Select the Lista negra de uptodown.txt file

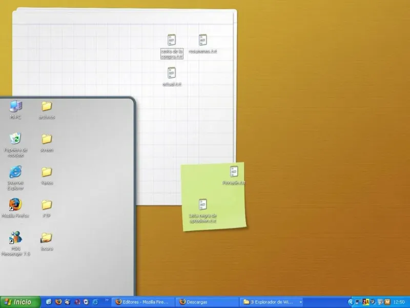[203, 211]
